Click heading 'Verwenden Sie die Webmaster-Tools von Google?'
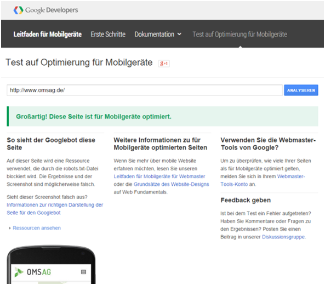325x285 pixels. (x=268, y=144)
